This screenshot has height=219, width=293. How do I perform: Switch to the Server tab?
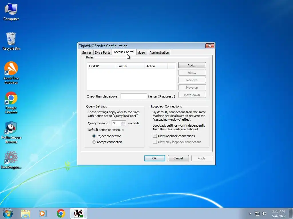click(x=87, y=52)
